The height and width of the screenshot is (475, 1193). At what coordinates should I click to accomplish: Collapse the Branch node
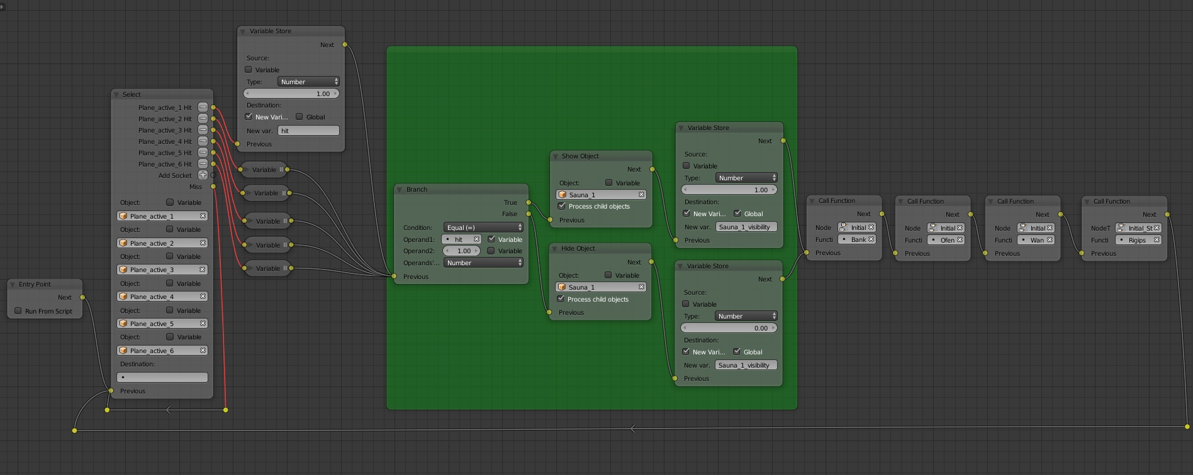click(399, 190)
